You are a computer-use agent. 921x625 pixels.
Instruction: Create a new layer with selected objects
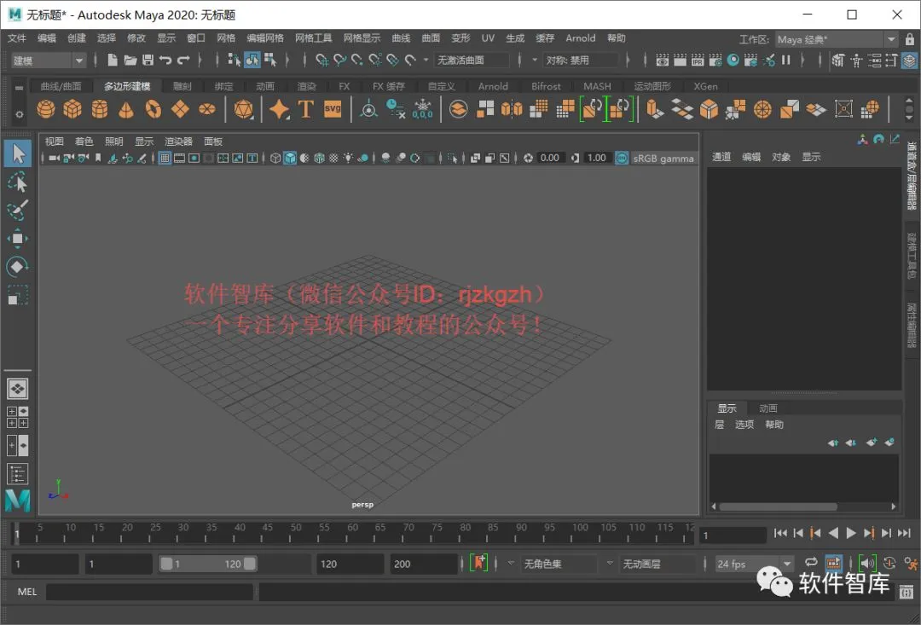[x=889, y=443]
